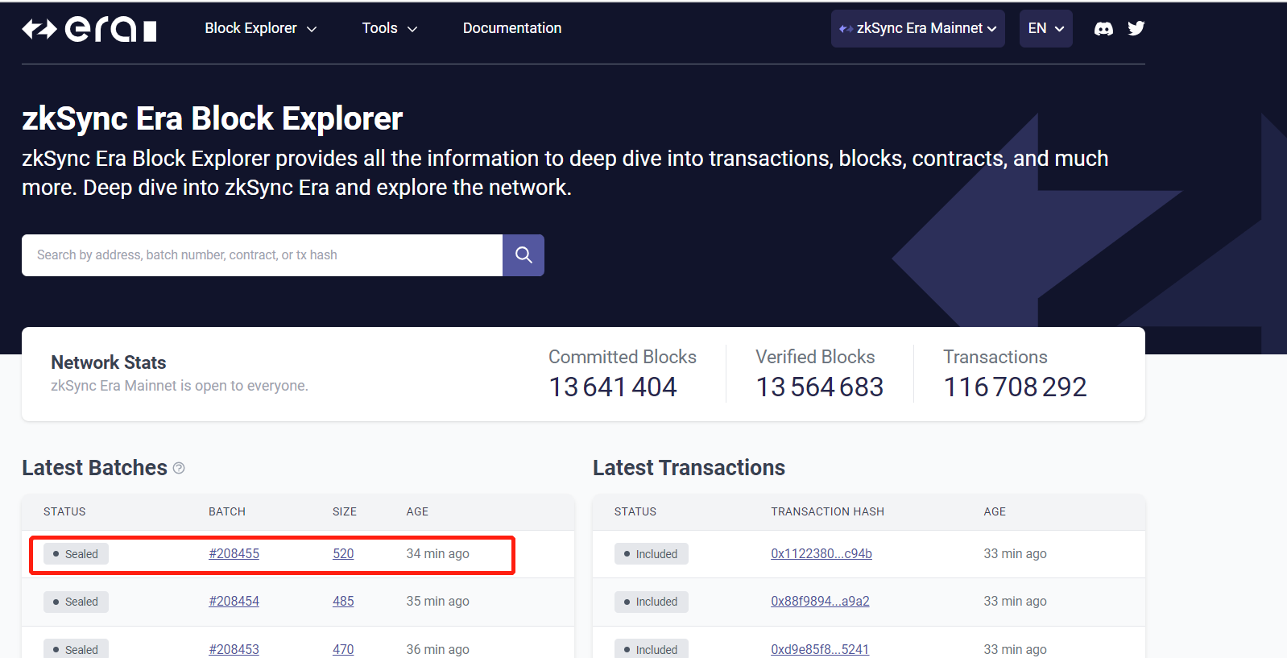Click the zkSync Era logo
This screenshot has height=658, width=1287.
coord(89,29)
